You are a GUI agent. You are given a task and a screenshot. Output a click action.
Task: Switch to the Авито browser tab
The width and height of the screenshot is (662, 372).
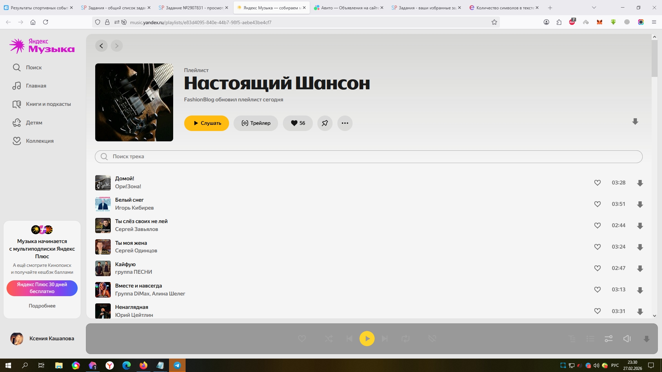pyautogui.click(x=348, y=8)
